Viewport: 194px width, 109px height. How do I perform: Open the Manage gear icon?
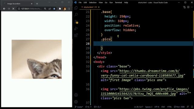76,102
